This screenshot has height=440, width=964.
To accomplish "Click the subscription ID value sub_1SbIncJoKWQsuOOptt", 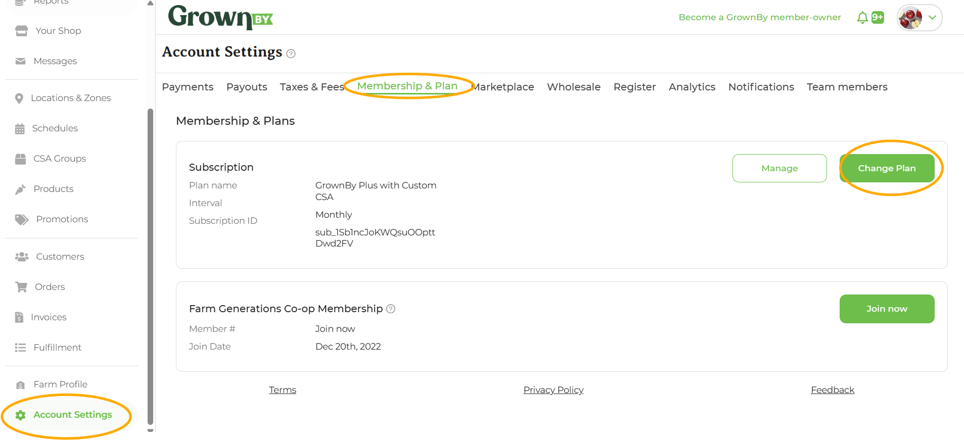I will pyautogui.click(x=375, y=238).
